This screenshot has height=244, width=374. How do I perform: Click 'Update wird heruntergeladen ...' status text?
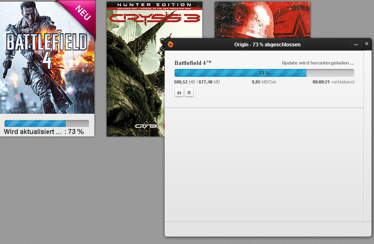(318, 63)
